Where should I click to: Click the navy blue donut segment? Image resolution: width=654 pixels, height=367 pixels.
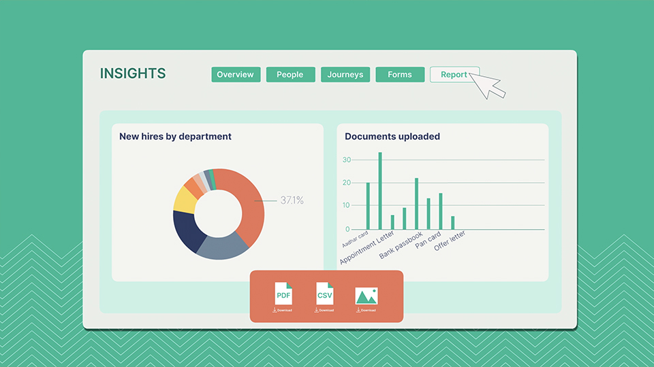click(x=186, y=231)
